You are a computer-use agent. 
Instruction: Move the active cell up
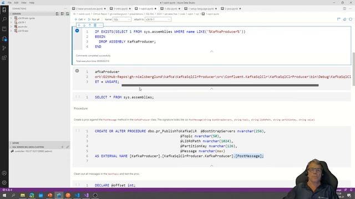coord(90,25)
